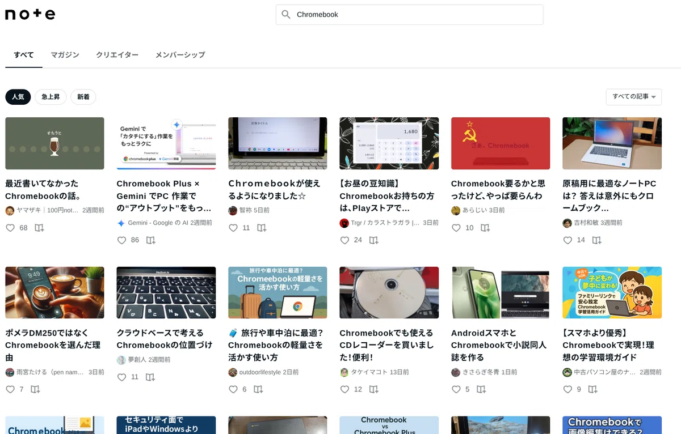Switch to the メンバーシップ tab
Viewport: 681px width, 434px height.
pyautogui.click(x=180, y=55)
